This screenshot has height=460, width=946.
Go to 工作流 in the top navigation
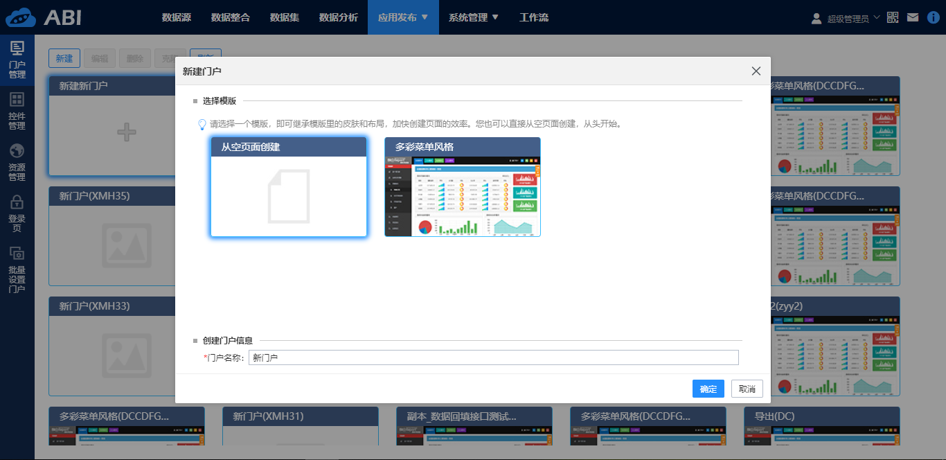coord(535,17)
